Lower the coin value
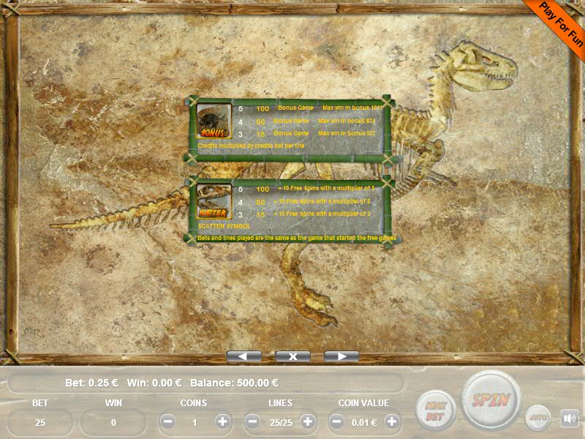Screen dimensions: 585x439 click(x=337, y=422)
